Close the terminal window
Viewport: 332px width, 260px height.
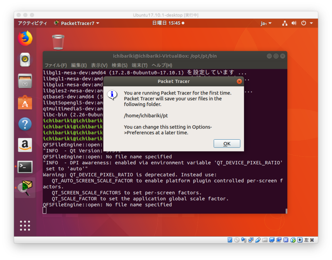(x=283, y=56)
